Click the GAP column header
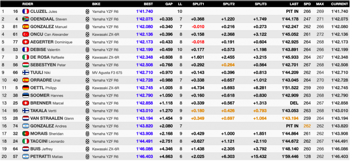Viewport: 352px width, 161px height. (169, 4)
